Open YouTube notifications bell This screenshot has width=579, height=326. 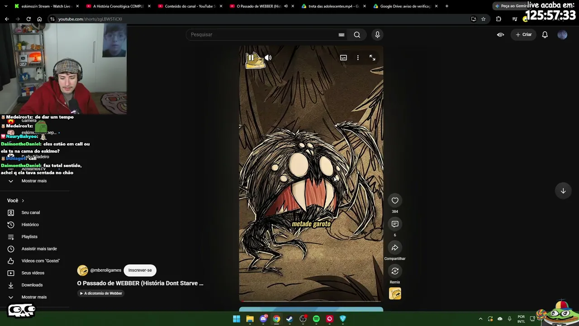point(545,34)
